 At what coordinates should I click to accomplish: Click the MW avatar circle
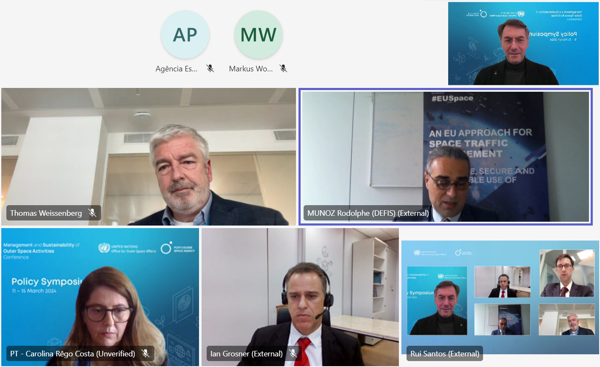point(259,35)
